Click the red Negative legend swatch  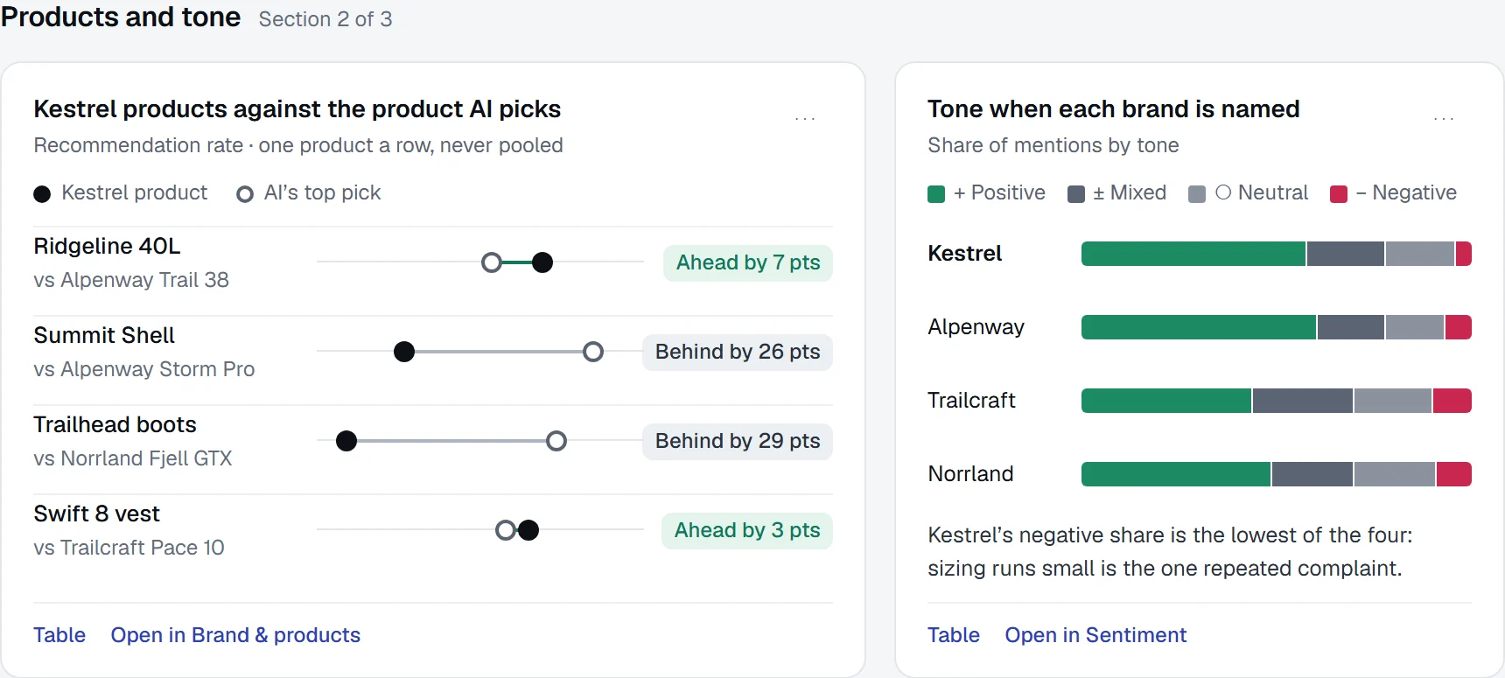1339,194
